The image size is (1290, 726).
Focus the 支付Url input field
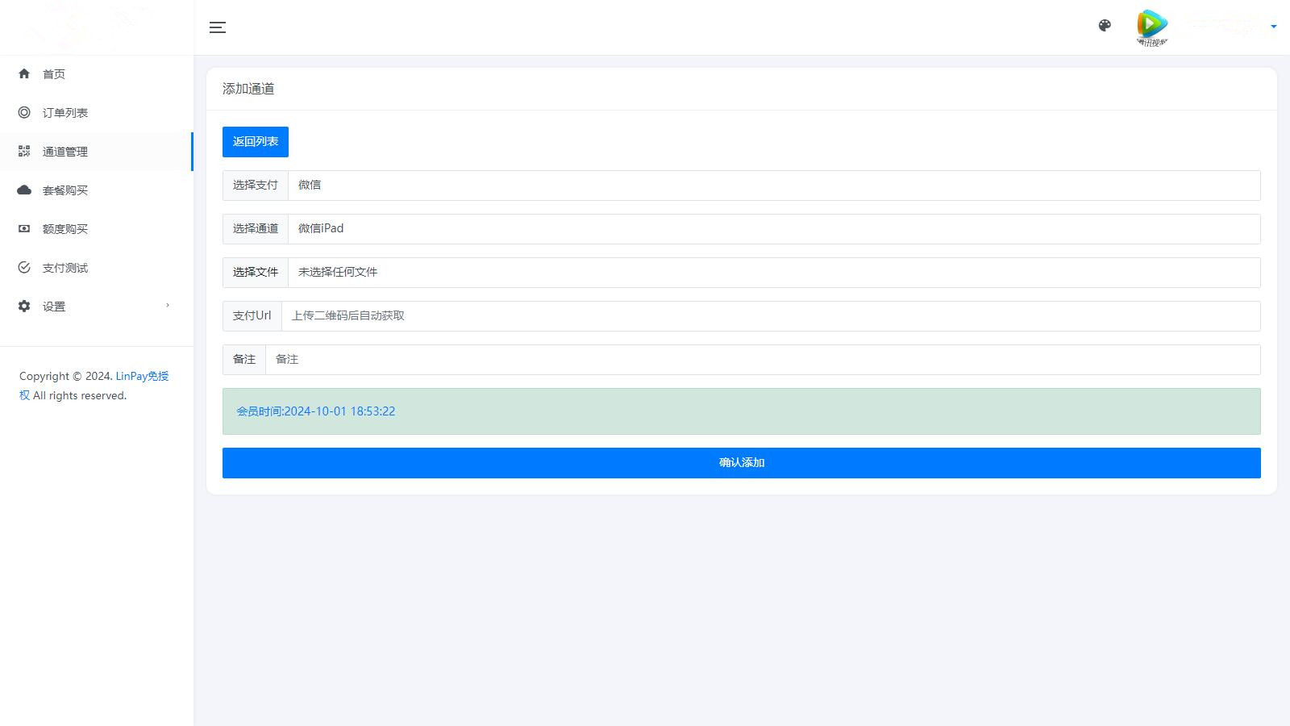(x=771, y=316)
